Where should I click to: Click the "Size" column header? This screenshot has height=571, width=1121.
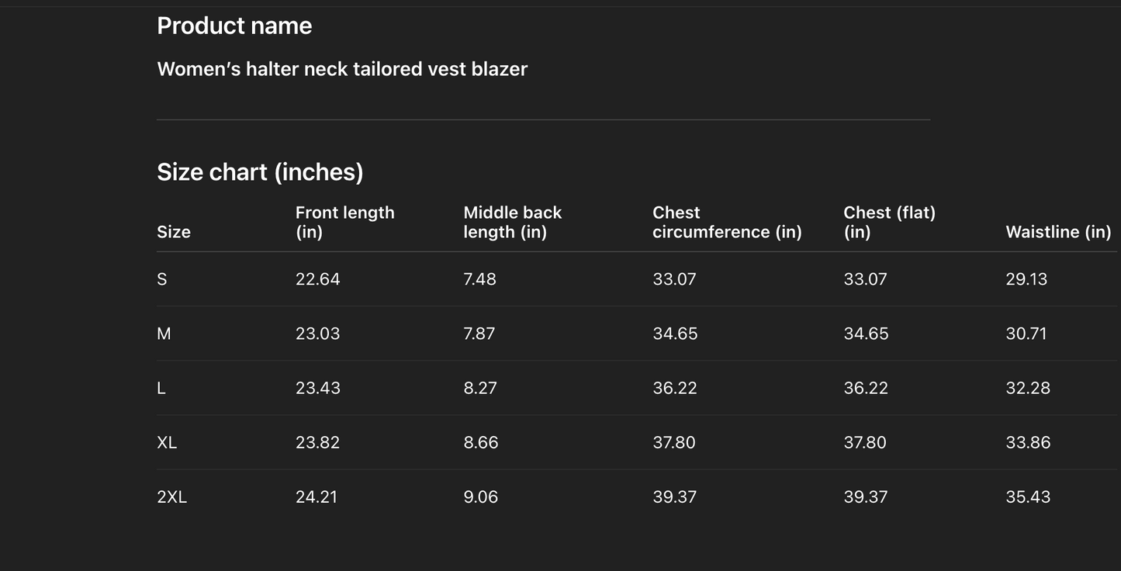click(174, 232)
